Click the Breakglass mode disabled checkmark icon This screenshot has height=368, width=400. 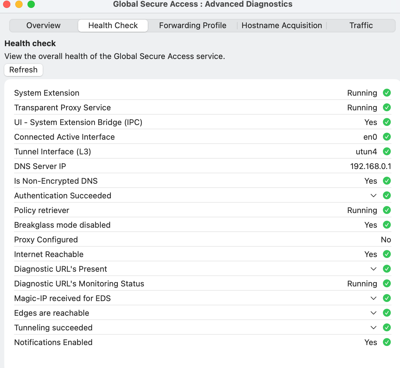click(387, 225)
